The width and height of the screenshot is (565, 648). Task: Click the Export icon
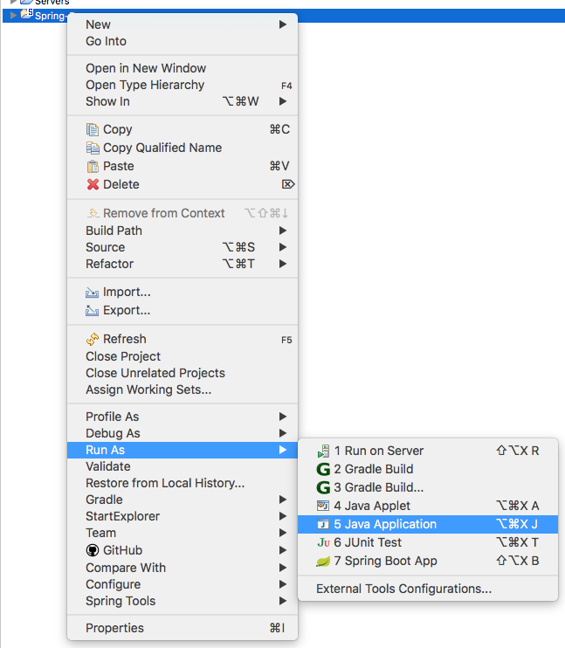[92, 310]
